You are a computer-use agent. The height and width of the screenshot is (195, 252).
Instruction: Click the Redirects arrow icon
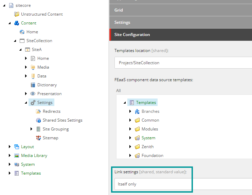click(38, 111)
